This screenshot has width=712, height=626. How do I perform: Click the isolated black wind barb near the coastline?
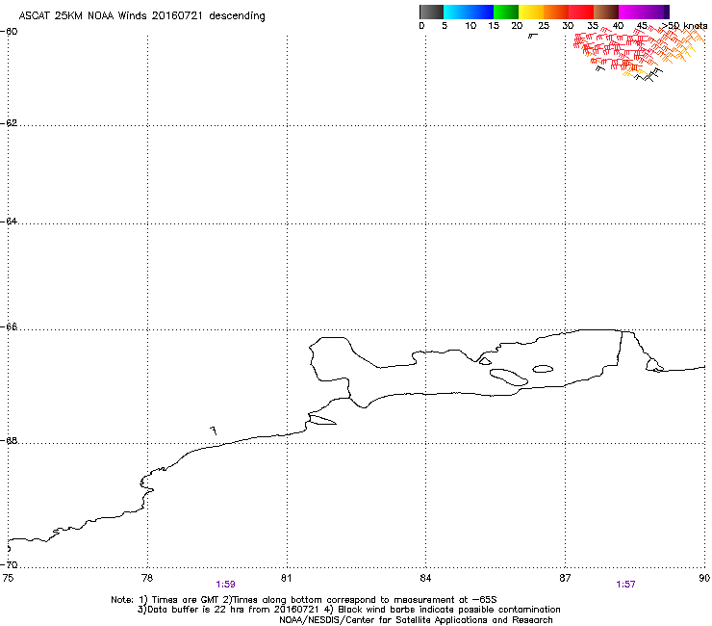[x=214, y=430]
